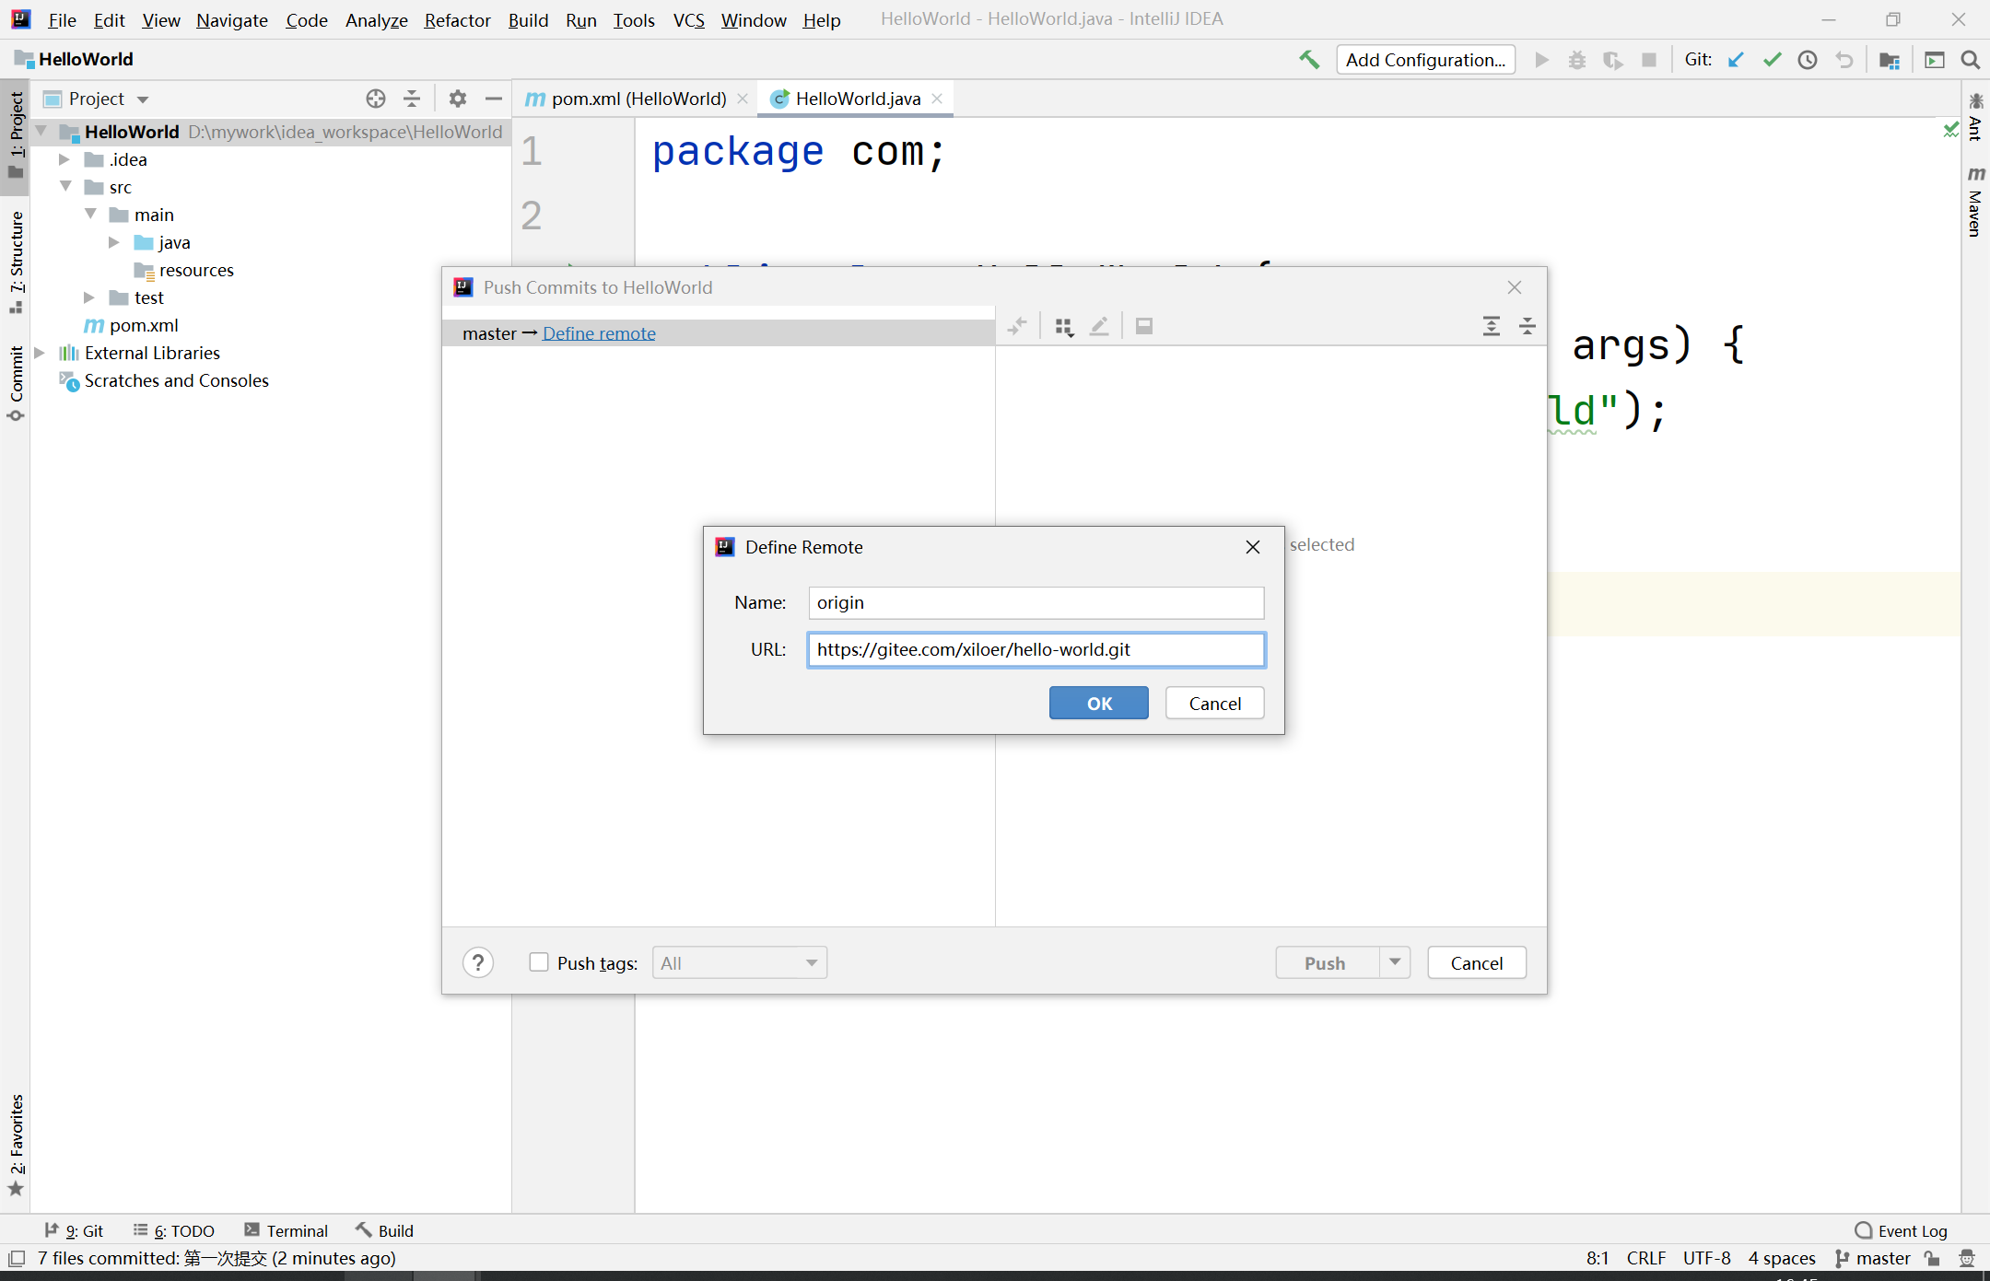Open the Push tags All dropdown
This screenshot has height=1281, width=1990.
[740, 963]
